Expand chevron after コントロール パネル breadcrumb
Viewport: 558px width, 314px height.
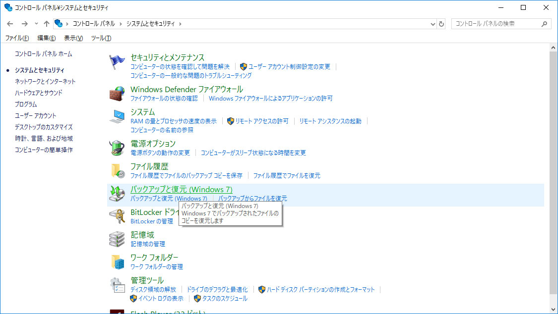click(x=121, y=24)
